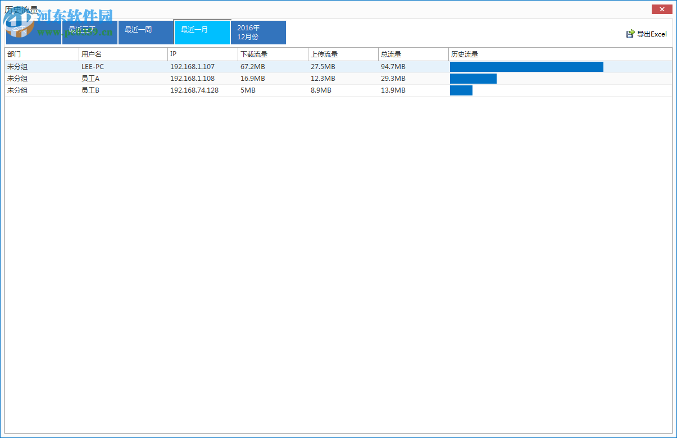
Task: Click 未分组 in the 员工B row
Action: pyautogui.click(x=17, y=90)
